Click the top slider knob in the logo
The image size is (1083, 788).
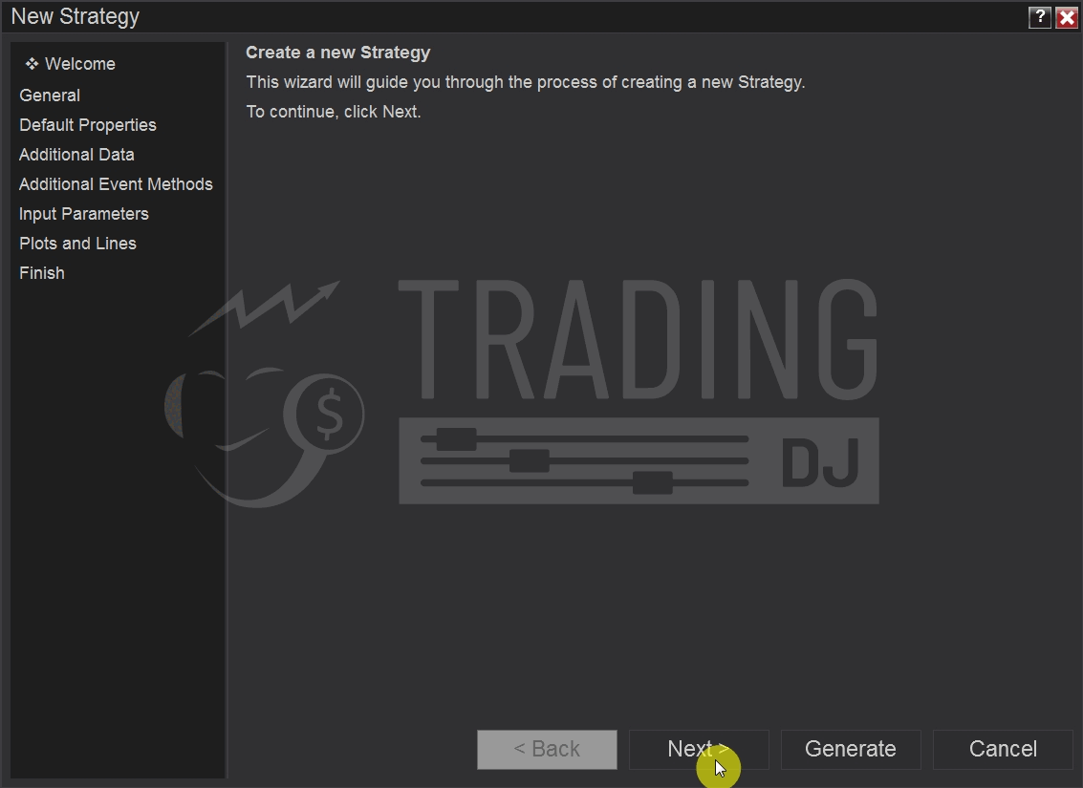[456, 439]
